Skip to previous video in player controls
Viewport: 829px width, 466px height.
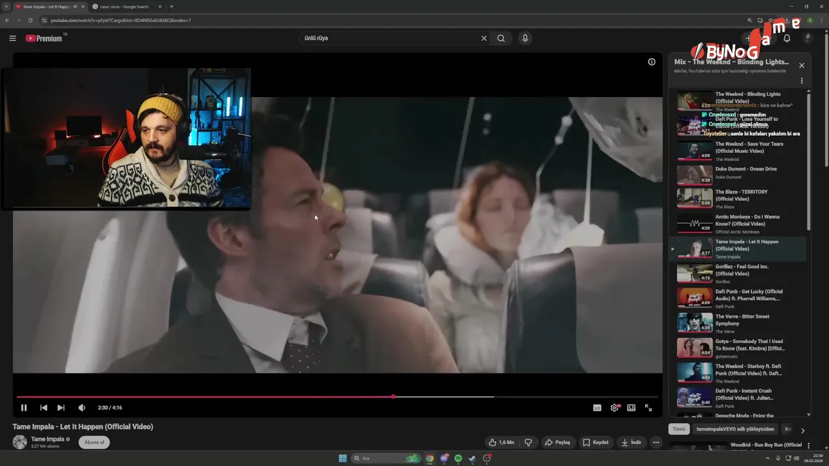click(43, 408)
